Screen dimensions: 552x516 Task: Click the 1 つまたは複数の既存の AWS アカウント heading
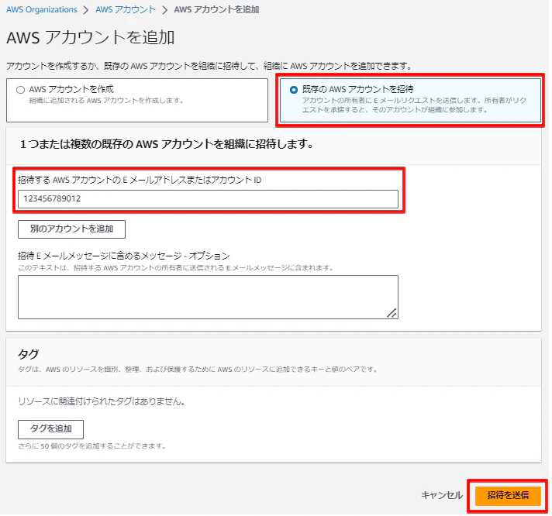[167, 144]
